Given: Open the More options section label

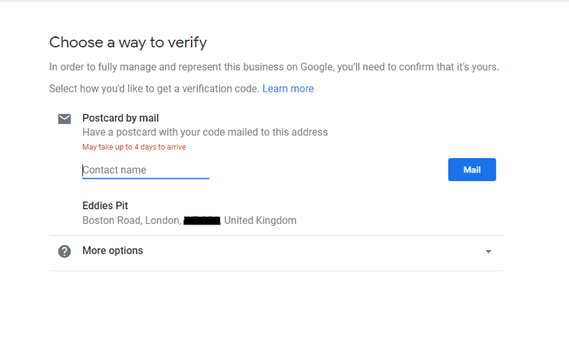Looking at the screenshot, I should point(113,251).
